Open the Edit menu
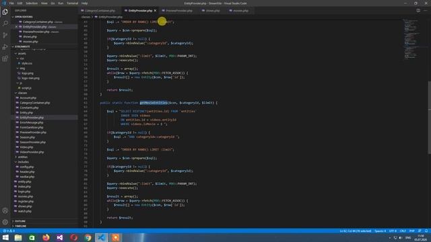Image resolution: width=431 pixels, height=242 pixels. (x=20, y=3)
